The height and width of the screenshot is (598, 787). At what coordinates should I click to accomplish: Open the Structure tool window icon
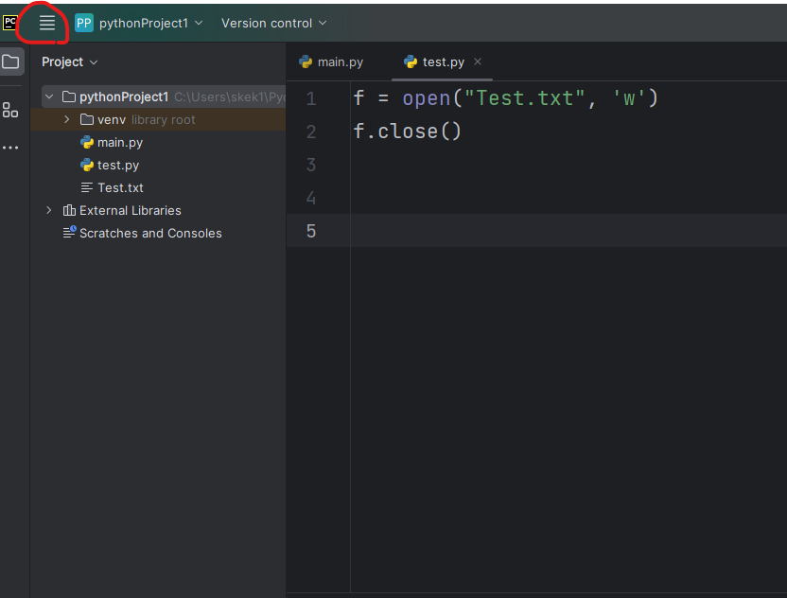[10, 110]
